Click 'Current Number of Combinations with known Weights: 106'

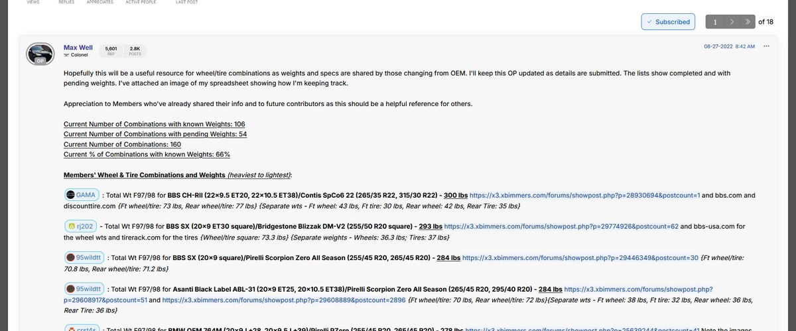point(155,124)
